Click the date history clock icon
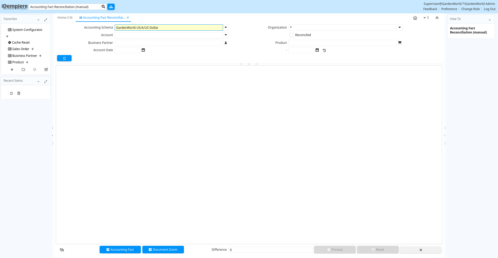Viewport: 498px width, 258px height. (324, 50)
